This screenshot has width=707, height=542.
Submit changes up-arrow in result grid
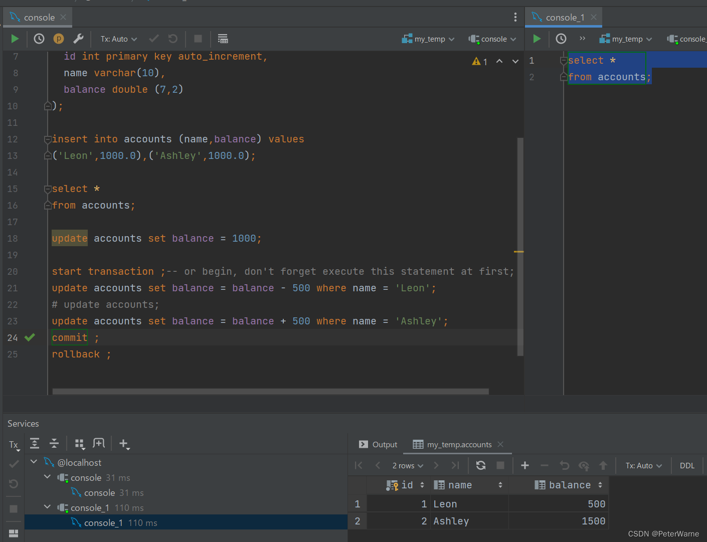click(x=603, y=465)
